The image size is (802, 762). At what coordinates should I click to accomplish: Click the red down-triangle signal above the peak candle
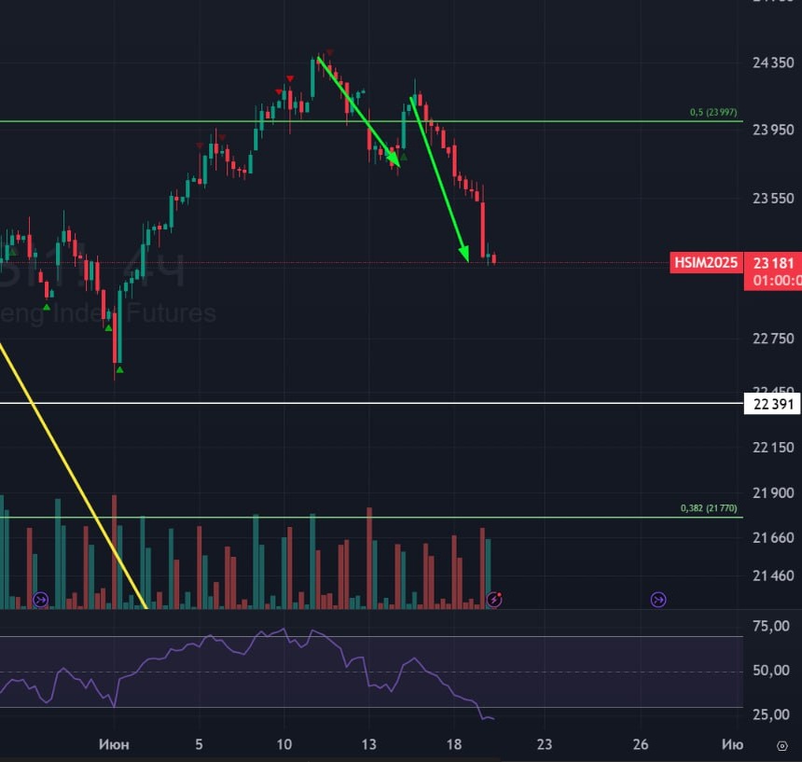click(330, 52)
